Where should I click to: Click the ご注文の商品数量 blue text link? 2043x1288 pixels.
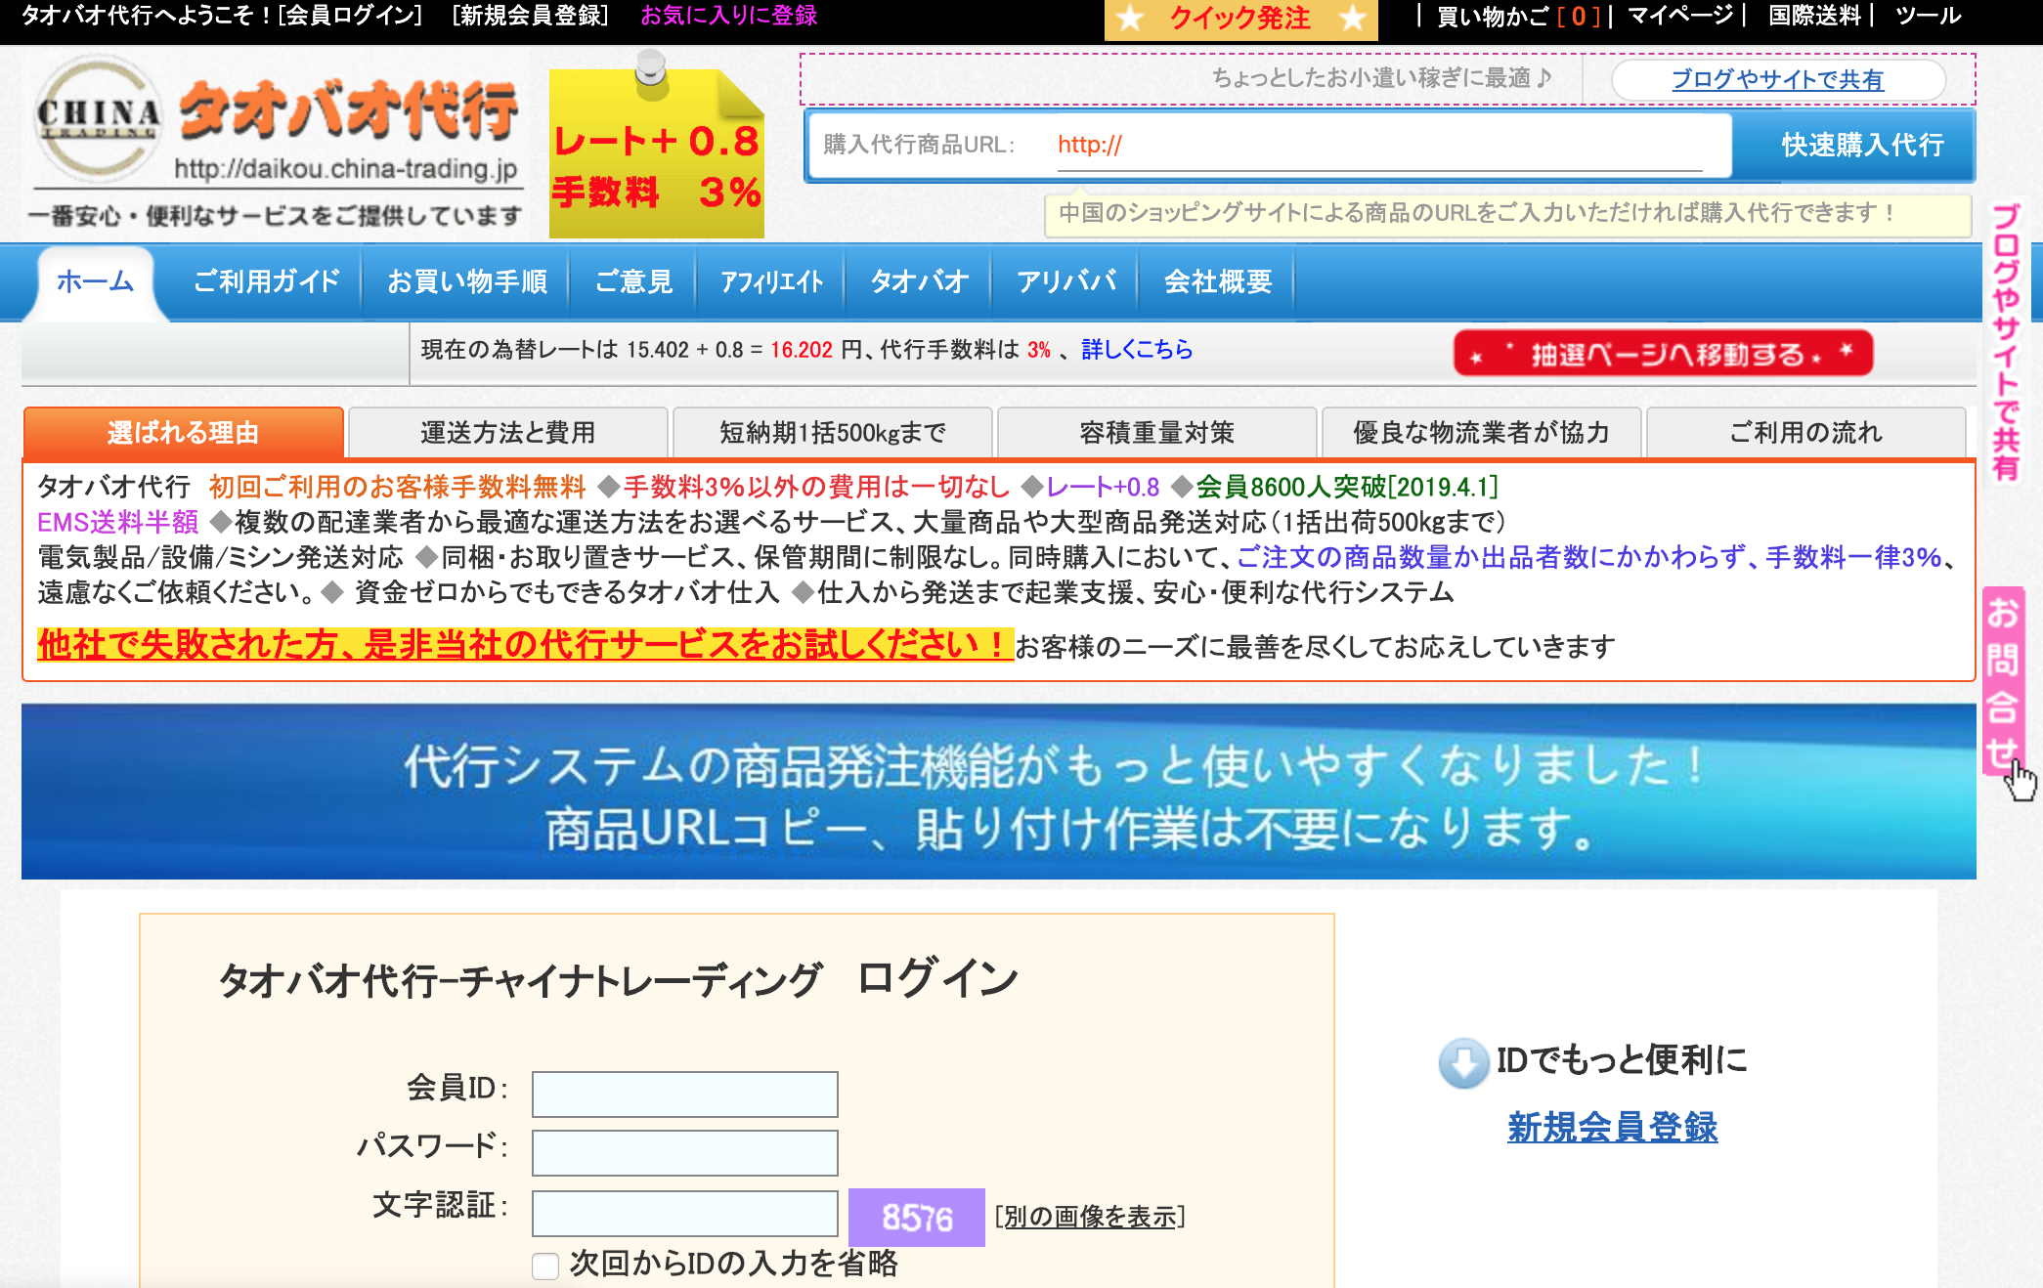pos(1588,557)
